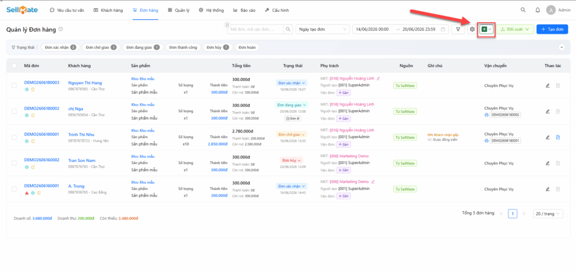Click the printer icon beside tracking code DEMO2606180001

(x=487, y=140)
